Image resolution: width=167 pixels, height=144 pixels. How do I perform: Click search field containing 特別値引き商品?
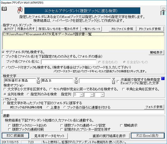[x=20, y=81]
